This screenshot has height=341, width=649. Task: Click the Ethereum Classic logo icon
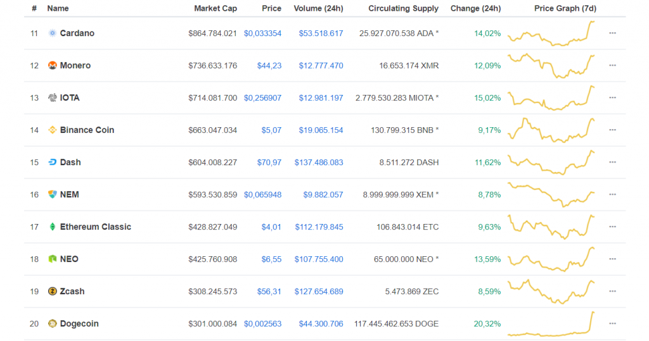[x=52, y=226]
